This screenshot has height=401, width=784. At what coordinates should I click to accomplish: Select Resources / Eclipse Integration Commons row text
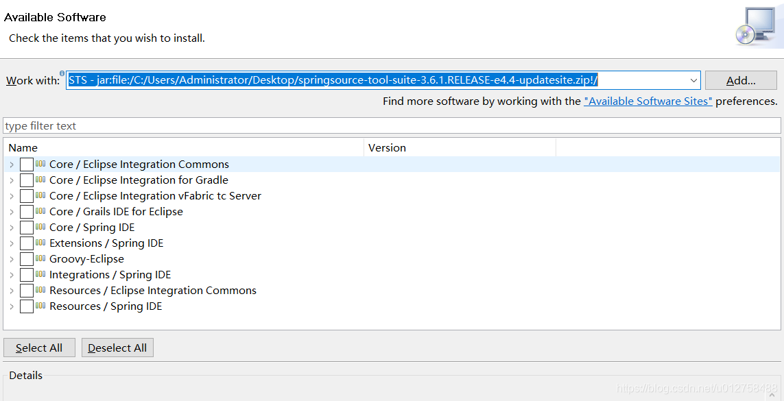(x=153, y=291)
